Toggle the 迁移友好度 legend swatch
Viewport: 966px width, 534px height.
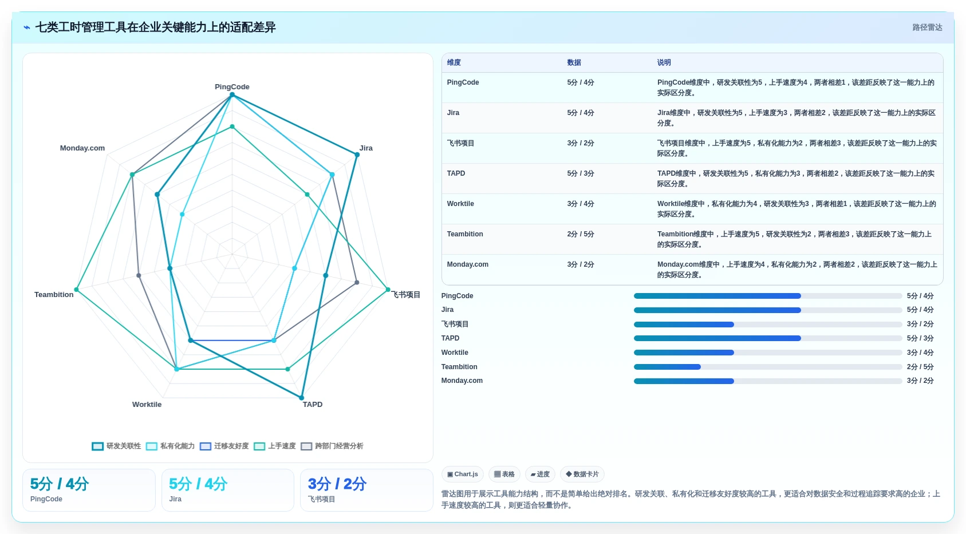(206, 446)
